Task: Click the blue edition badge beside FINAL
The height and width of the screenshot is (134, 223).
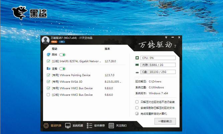Action: tap(62, 42)
